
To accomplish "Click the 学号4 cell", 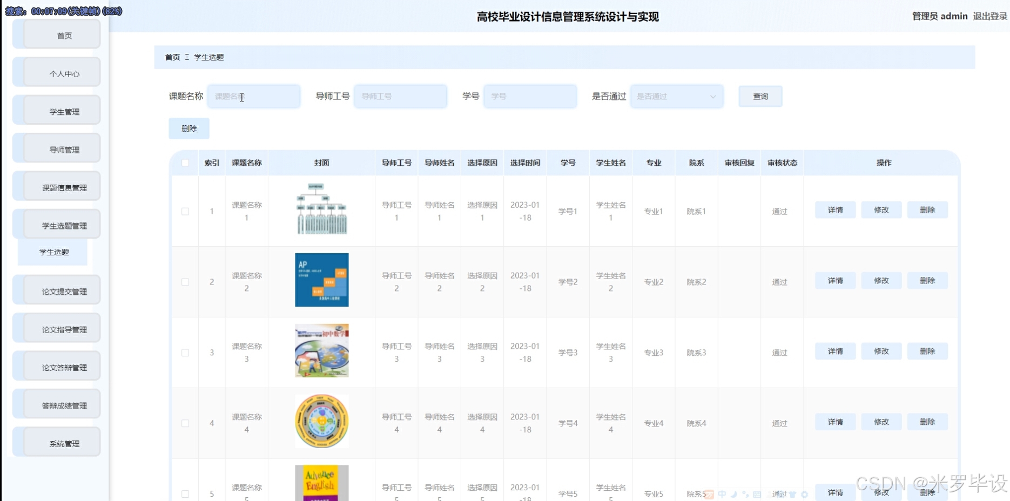I will (x=568, y=424).
